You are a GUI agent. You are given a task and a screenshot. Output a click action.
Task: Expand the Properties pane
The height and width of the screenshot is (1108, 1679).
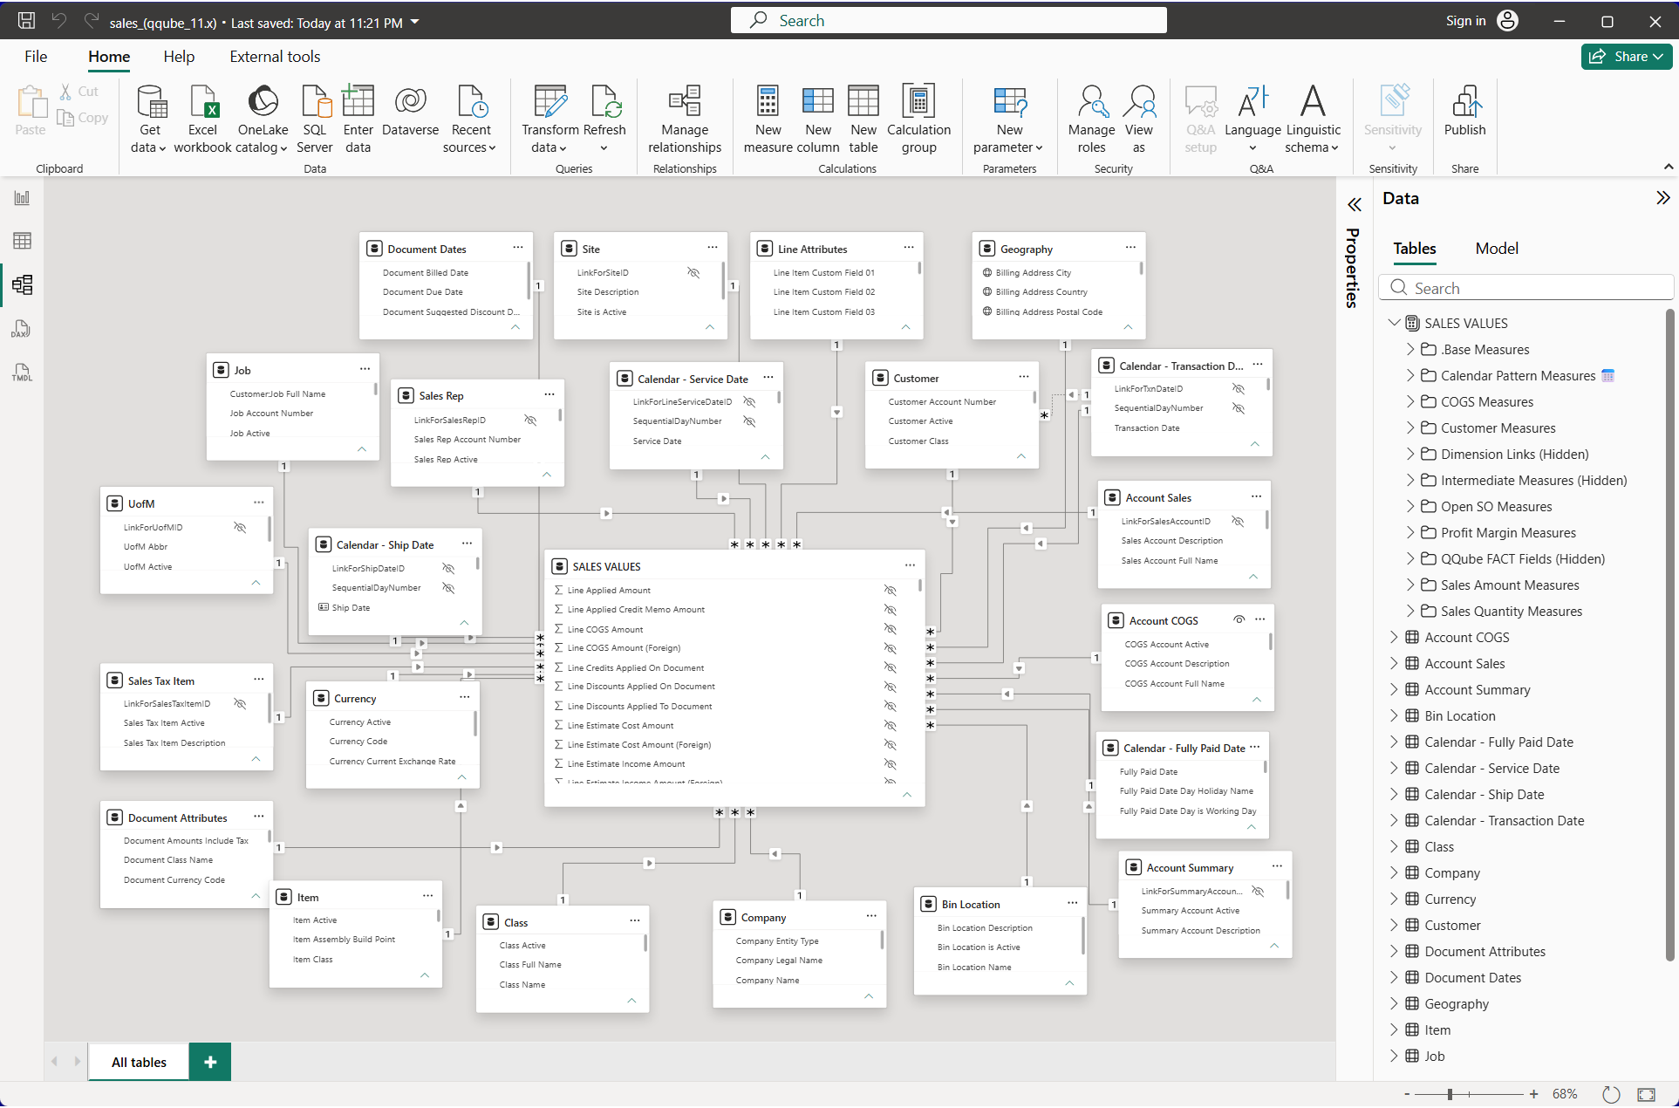click(x=1354, y=205)
